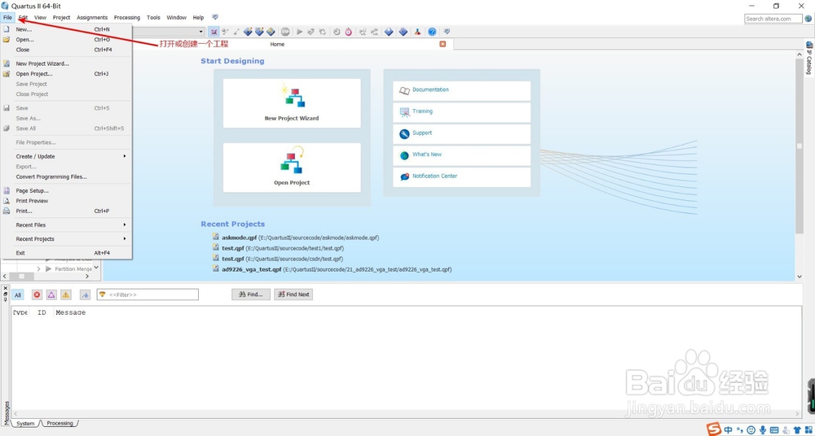Click the Stop Processing toolbar icon
Image resolution: width=815 pixels, height=436 pixels.
pyautogui.click(x=284, y=32)
